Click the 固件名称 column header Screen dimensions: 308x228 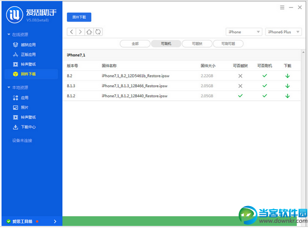click(x=109, y=66)
